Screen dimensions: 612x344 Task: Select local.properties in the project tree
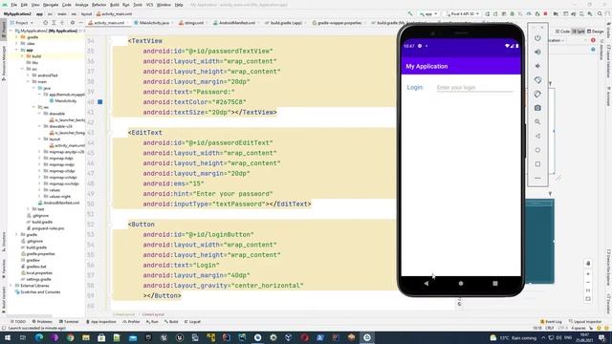click(36, 273)
